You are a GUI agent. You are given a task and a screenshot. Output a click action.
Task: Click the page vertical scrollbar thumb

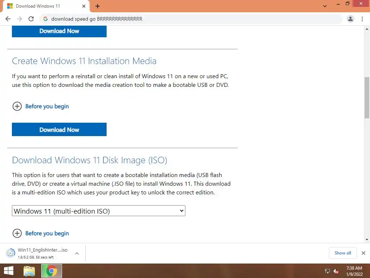tap(367, 97)
